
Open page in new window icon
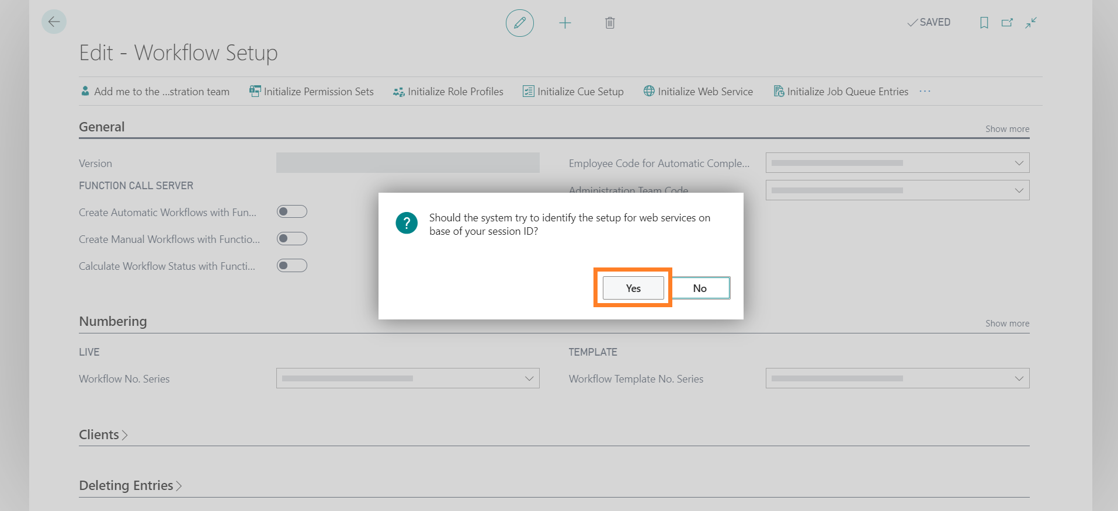coord(1007,23)
